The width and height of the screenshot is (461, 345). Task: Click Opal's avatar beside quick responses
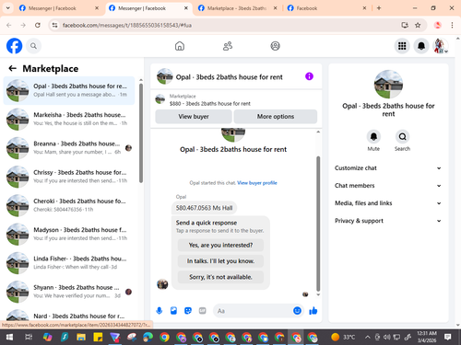(x=162, y=284)
